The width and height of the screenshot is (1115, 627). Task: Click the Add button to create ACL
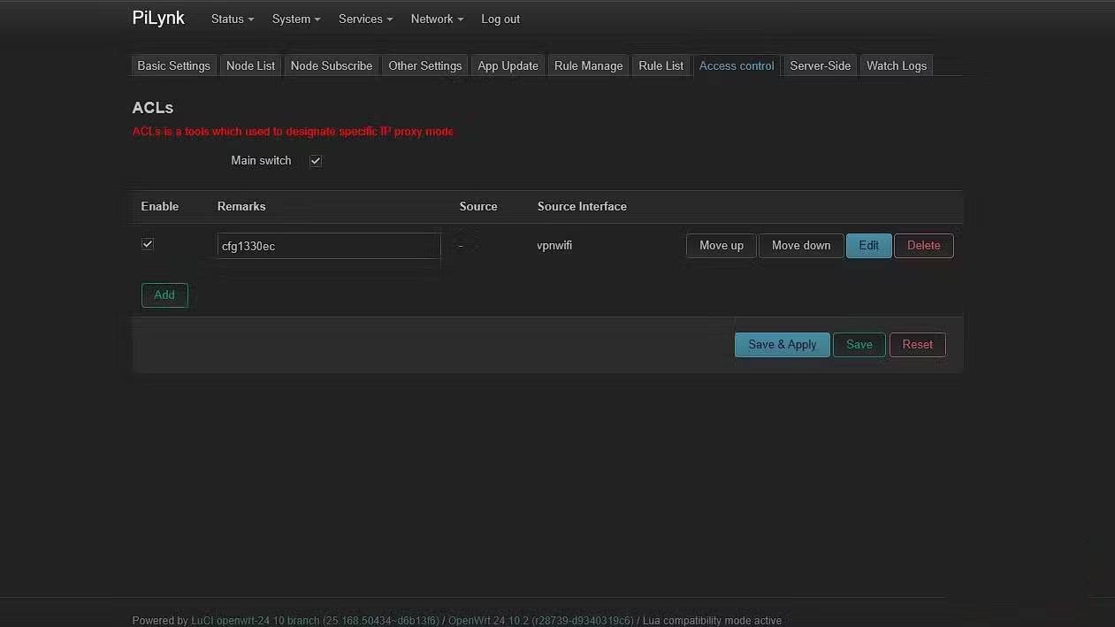coord(164,294)
